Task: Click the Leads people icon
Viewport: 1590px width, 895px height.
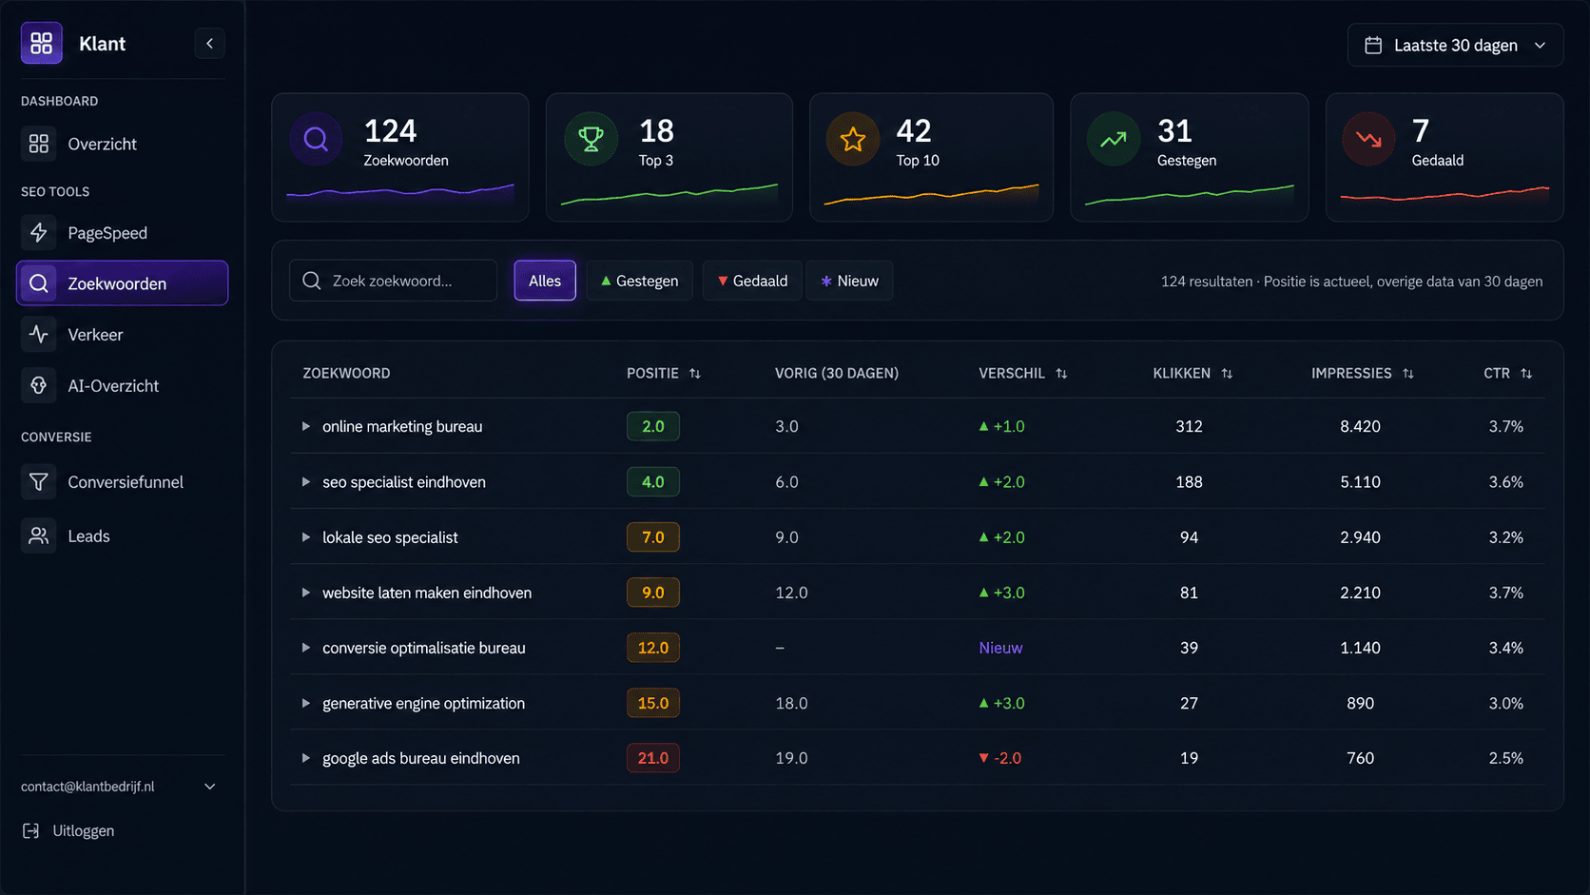Action: tap(38, 535)
